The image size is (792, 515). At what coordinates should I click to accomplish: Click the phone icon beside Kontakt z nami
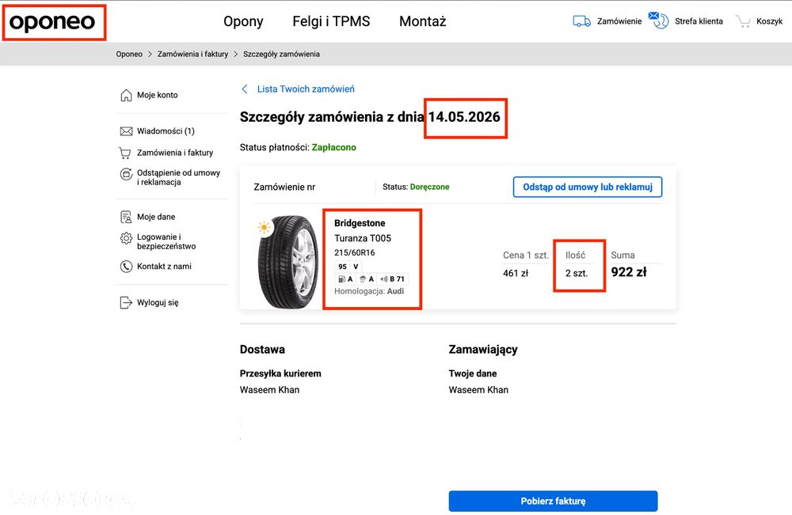[x=126, y=267]
